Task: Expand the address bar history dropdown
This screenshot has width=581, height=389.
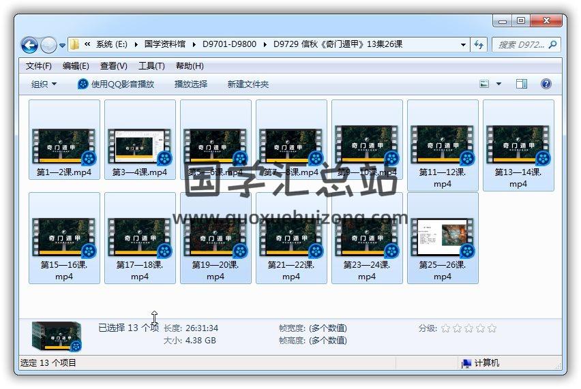Action: click(463, 45)
